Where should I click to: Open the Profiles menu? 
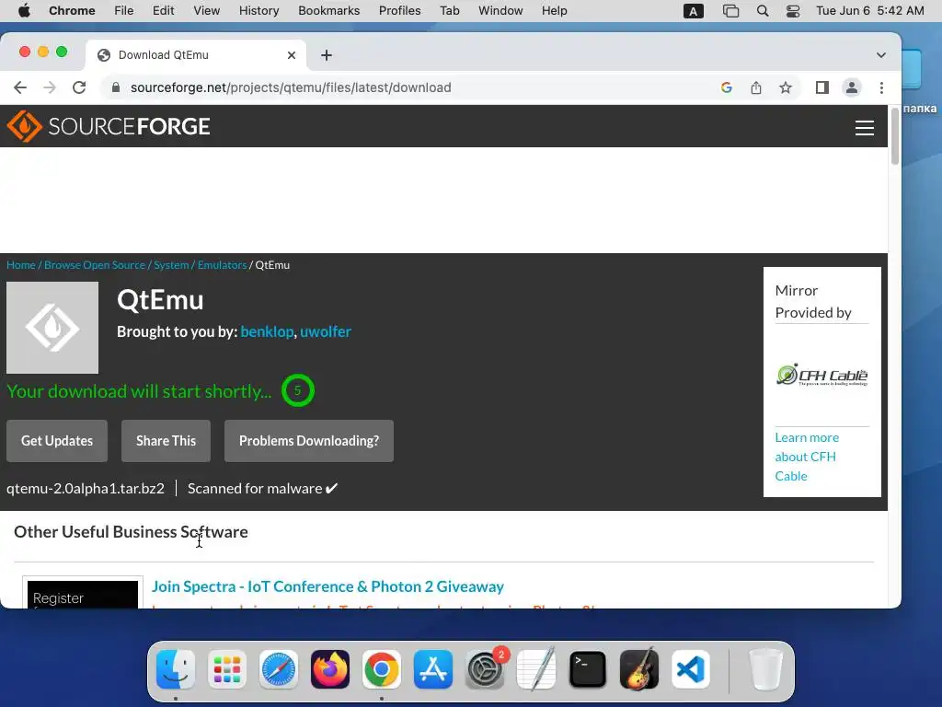pyautogui.click(x=399, y=11)
